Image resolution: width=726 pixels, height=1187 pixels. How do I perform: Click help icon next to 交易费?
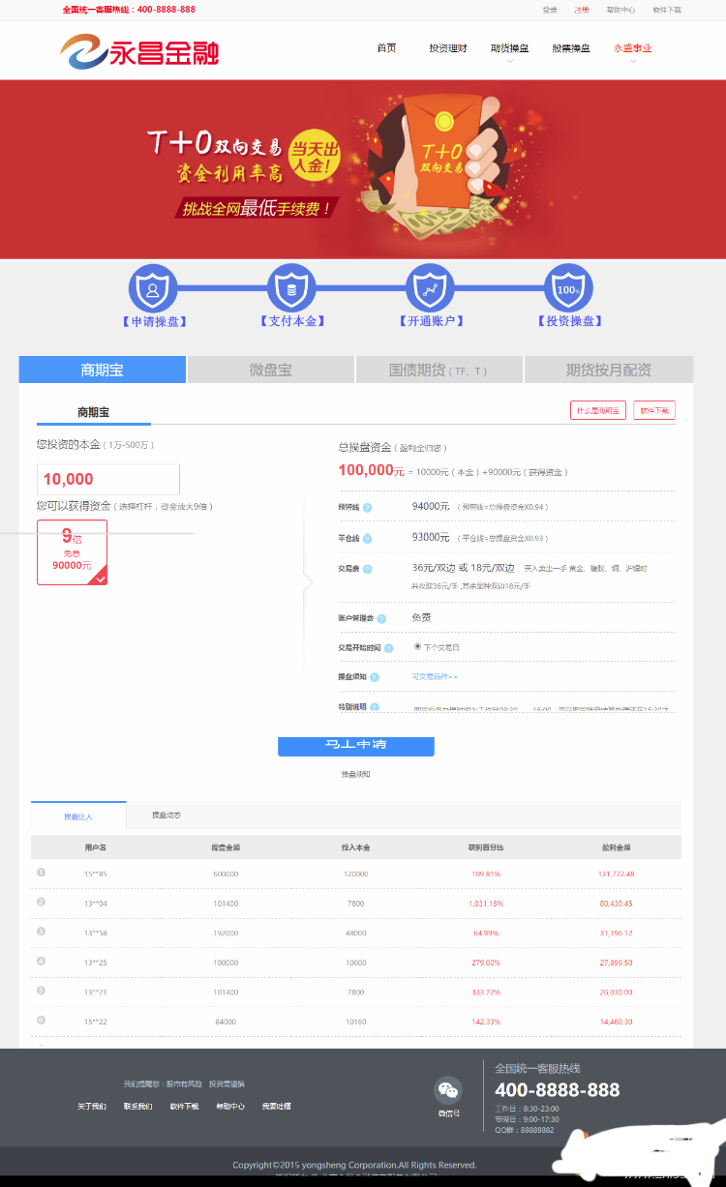click(368, 569)
